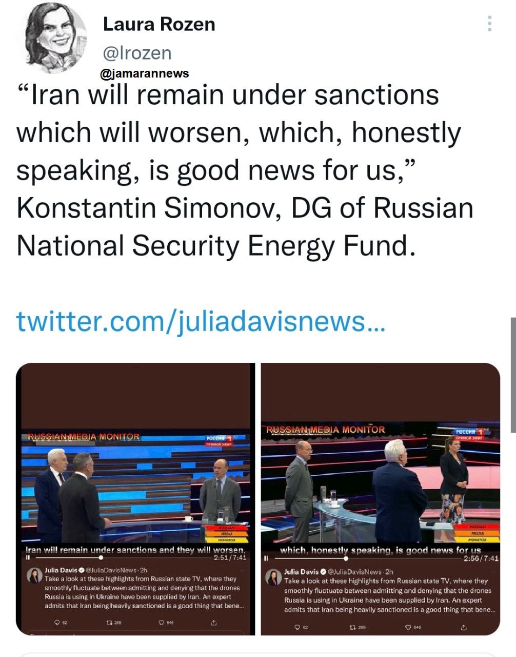Click heart like icon in right screenshot

(408, 627)
